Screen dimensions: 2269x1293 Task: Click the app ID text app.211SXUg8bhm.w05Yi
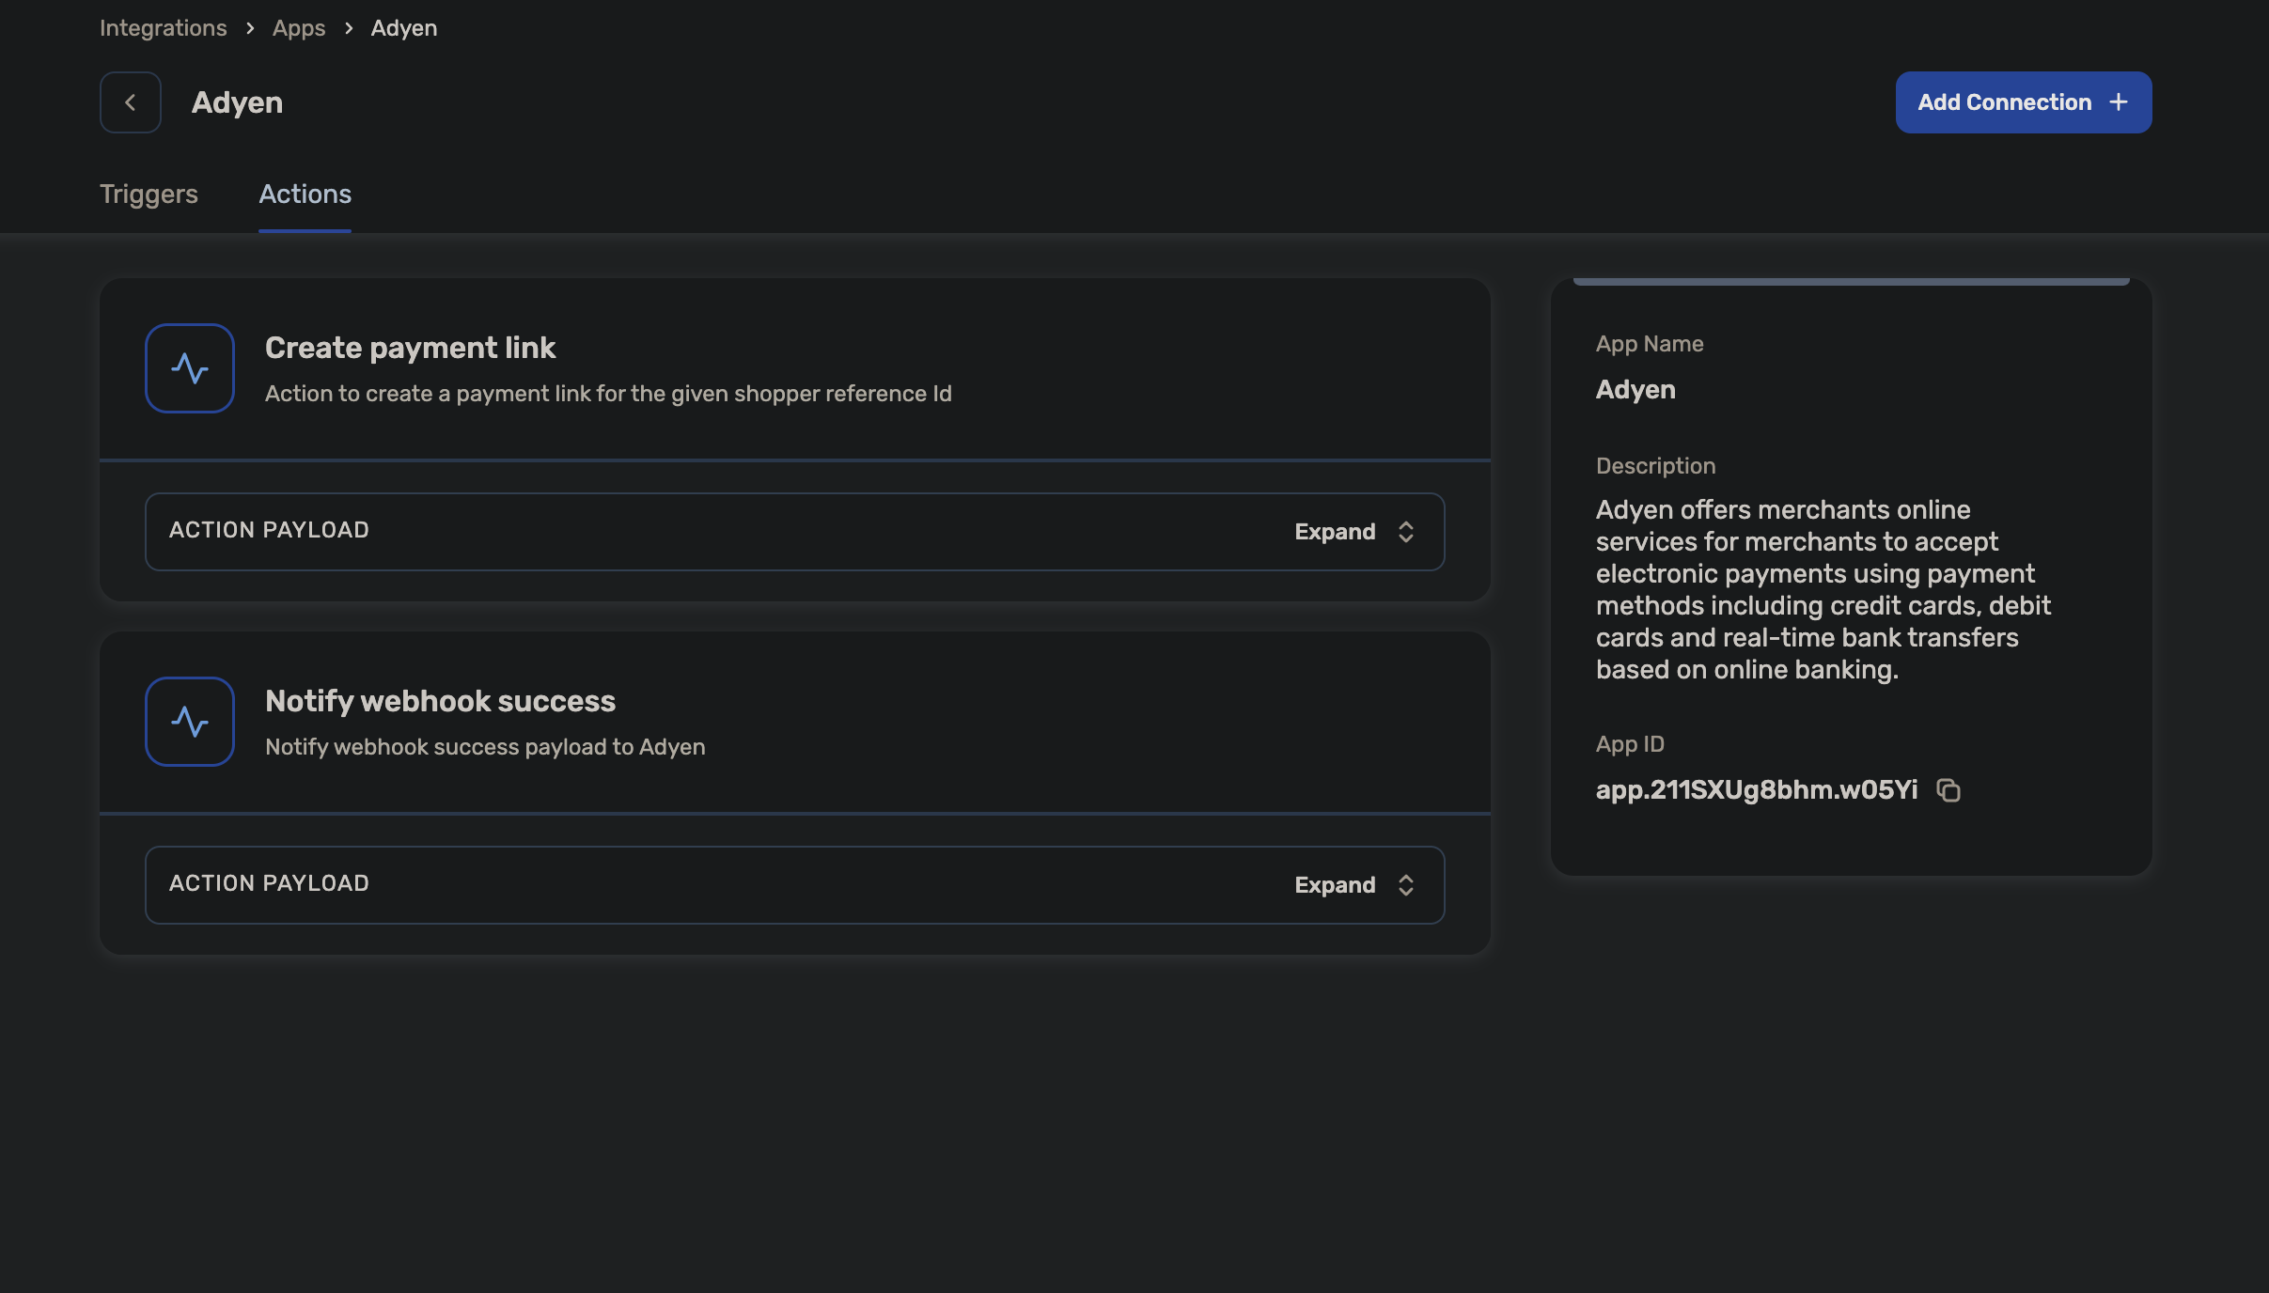(1756, 790)
